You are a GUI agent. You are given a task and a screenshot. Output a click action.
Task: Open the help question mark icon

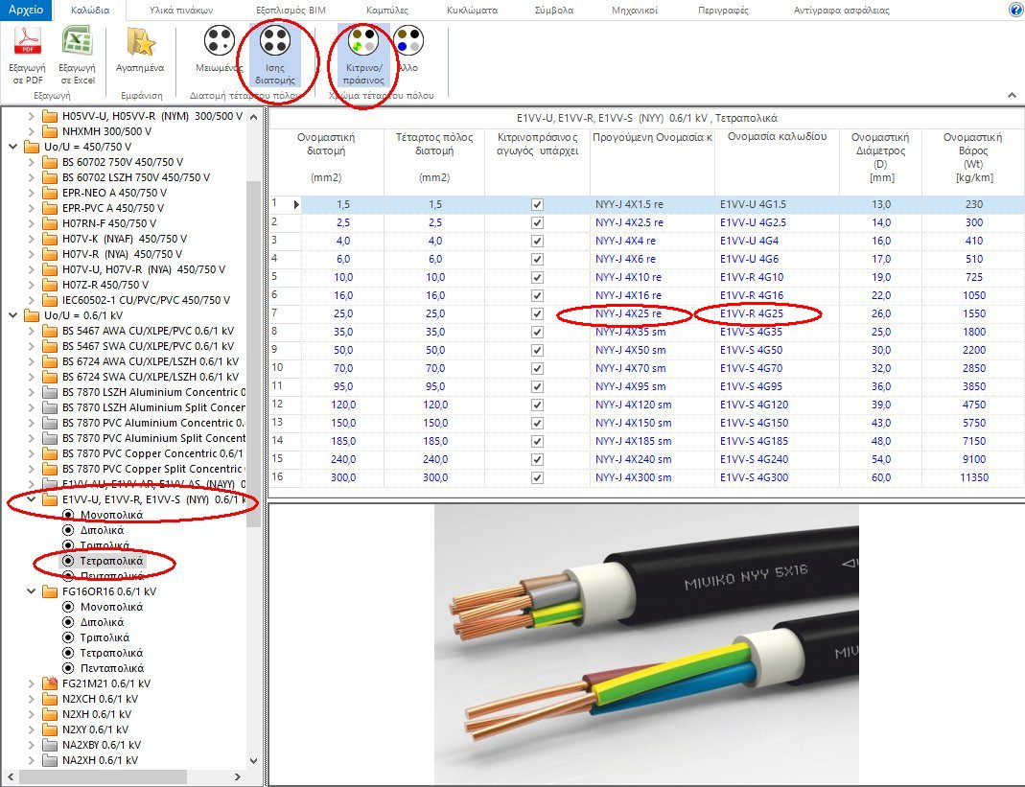[1014, 10]
